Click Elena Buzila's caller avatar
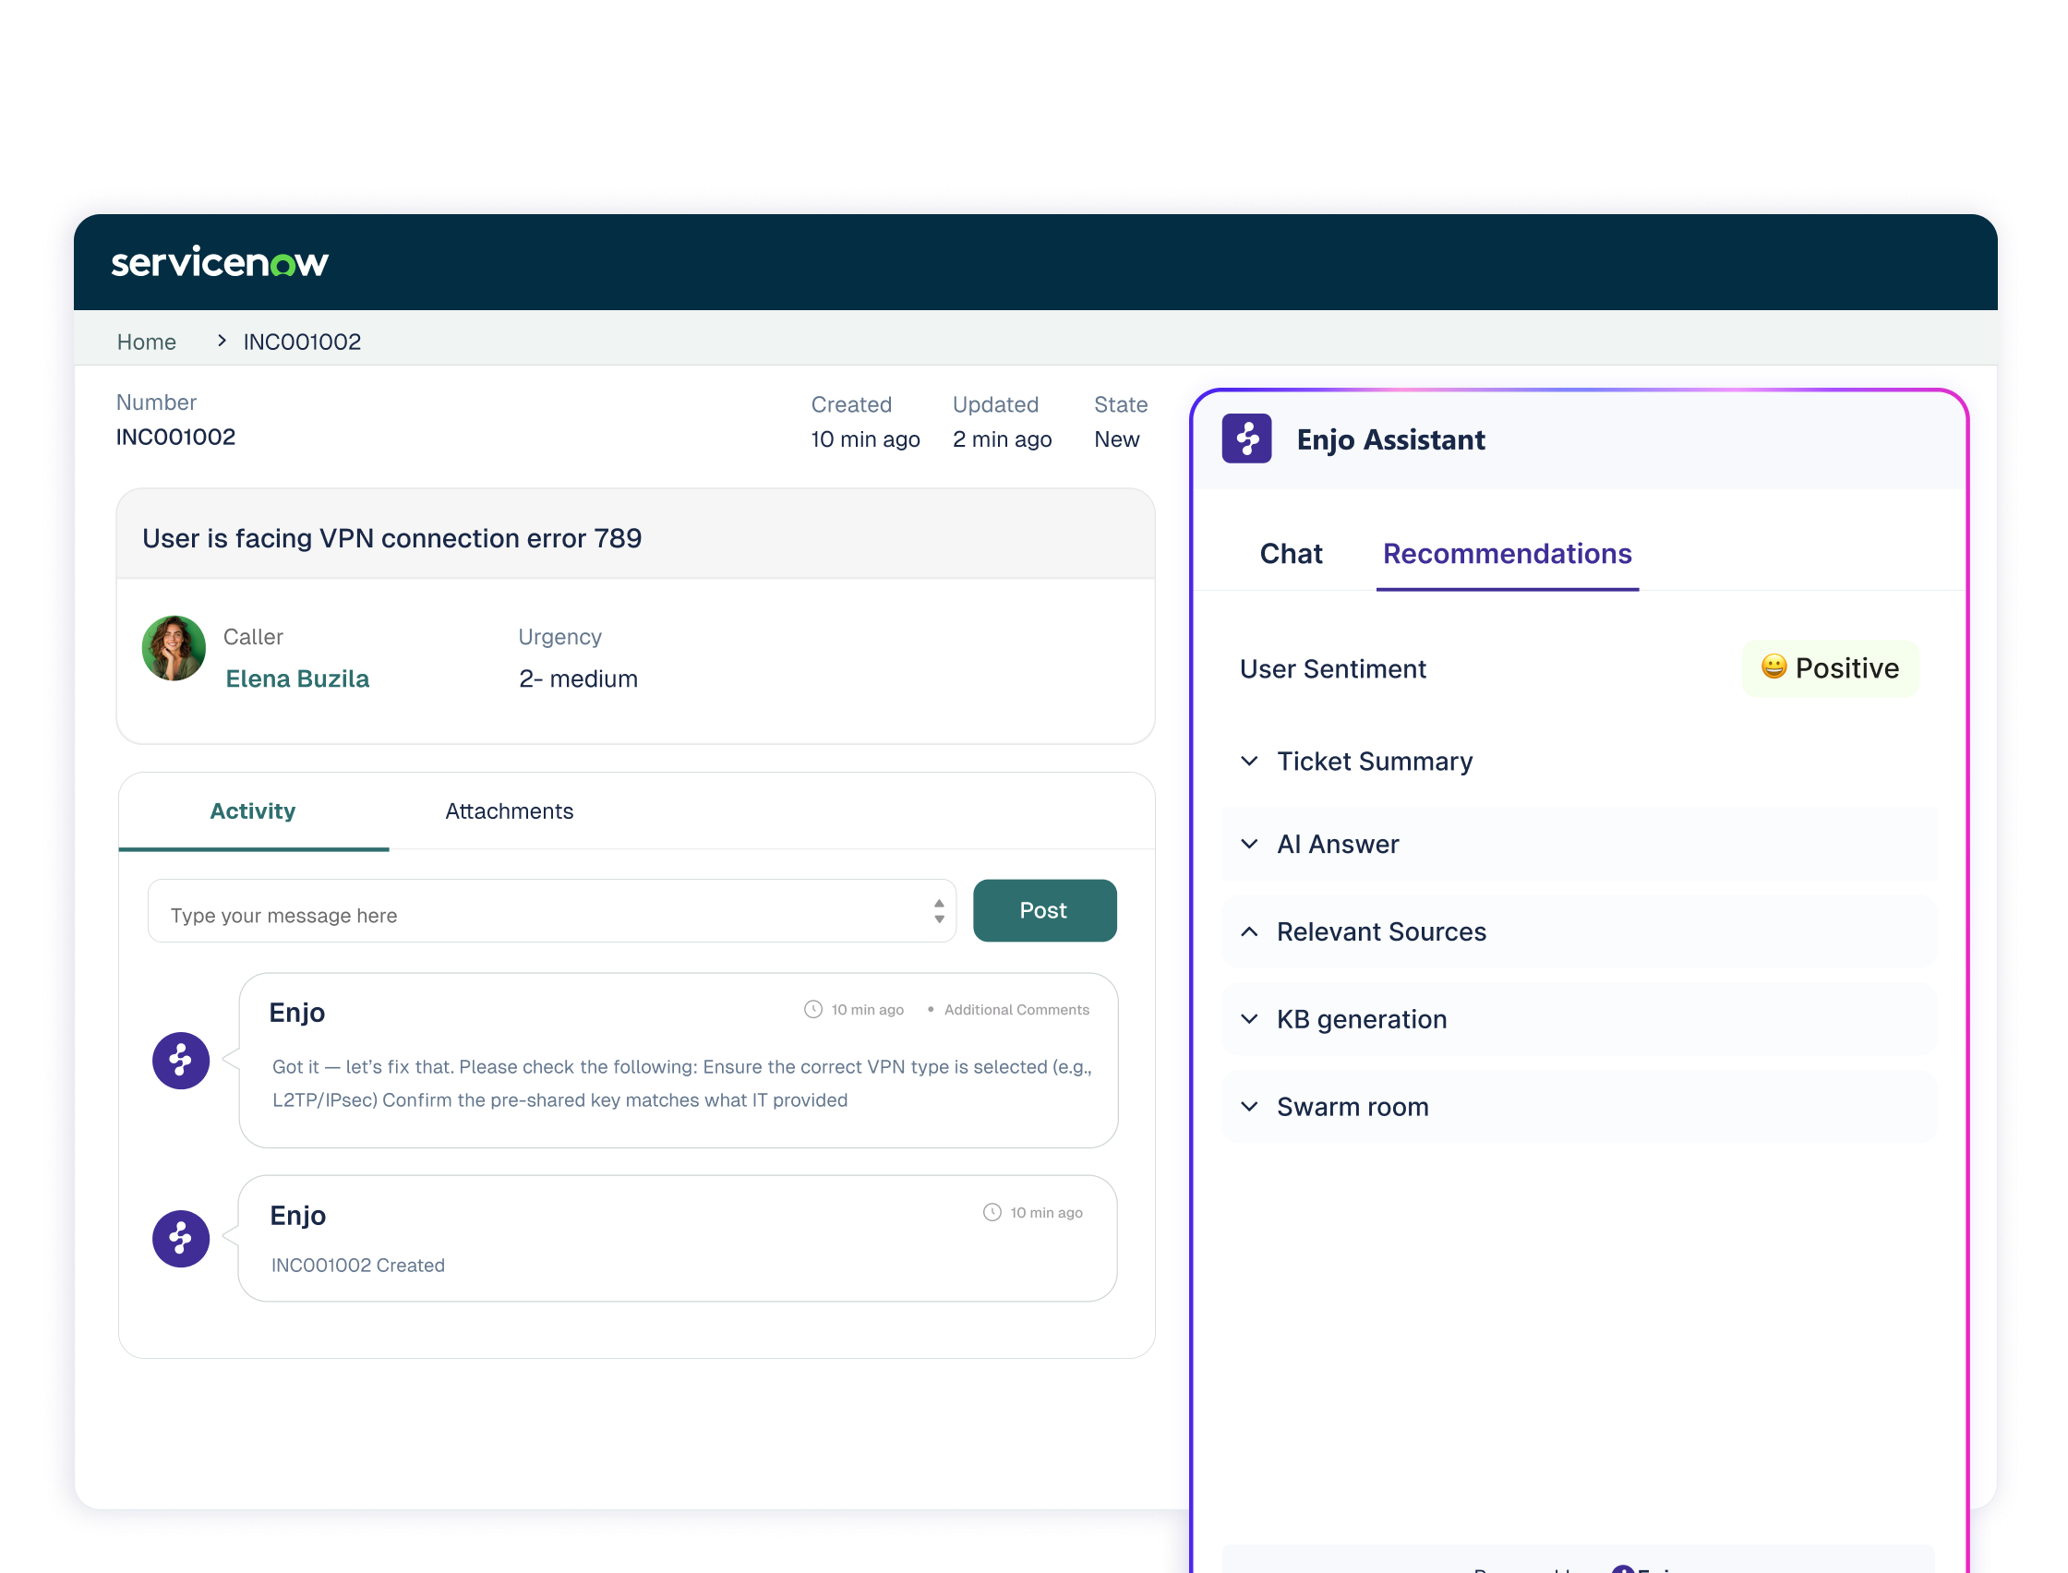Image resolution: width=2068 pixels, height=1573 pixels. coord(174,648)
